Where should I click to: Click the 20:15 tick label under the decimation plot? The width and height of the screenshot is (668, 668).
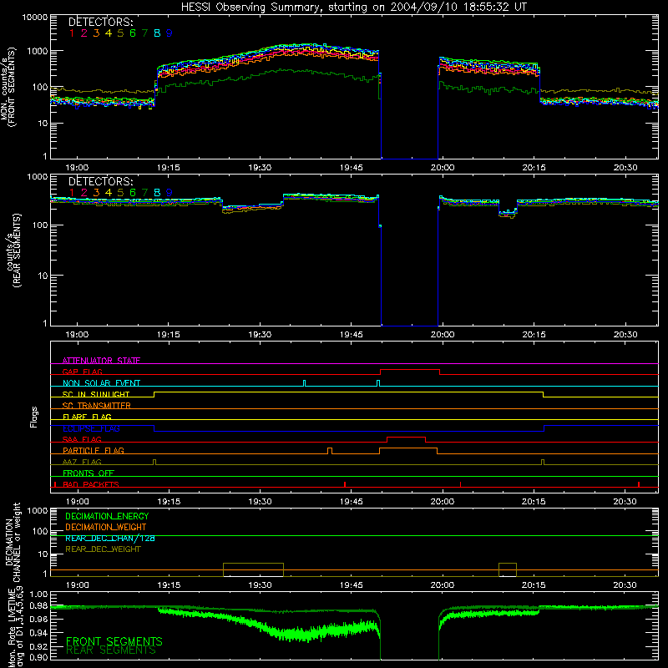(534, 585)
